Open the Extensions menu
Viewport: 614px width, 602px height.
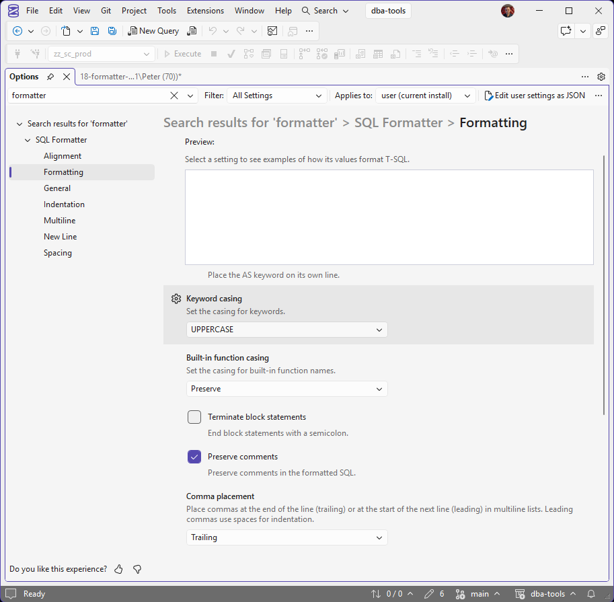[x=205, y=11]
